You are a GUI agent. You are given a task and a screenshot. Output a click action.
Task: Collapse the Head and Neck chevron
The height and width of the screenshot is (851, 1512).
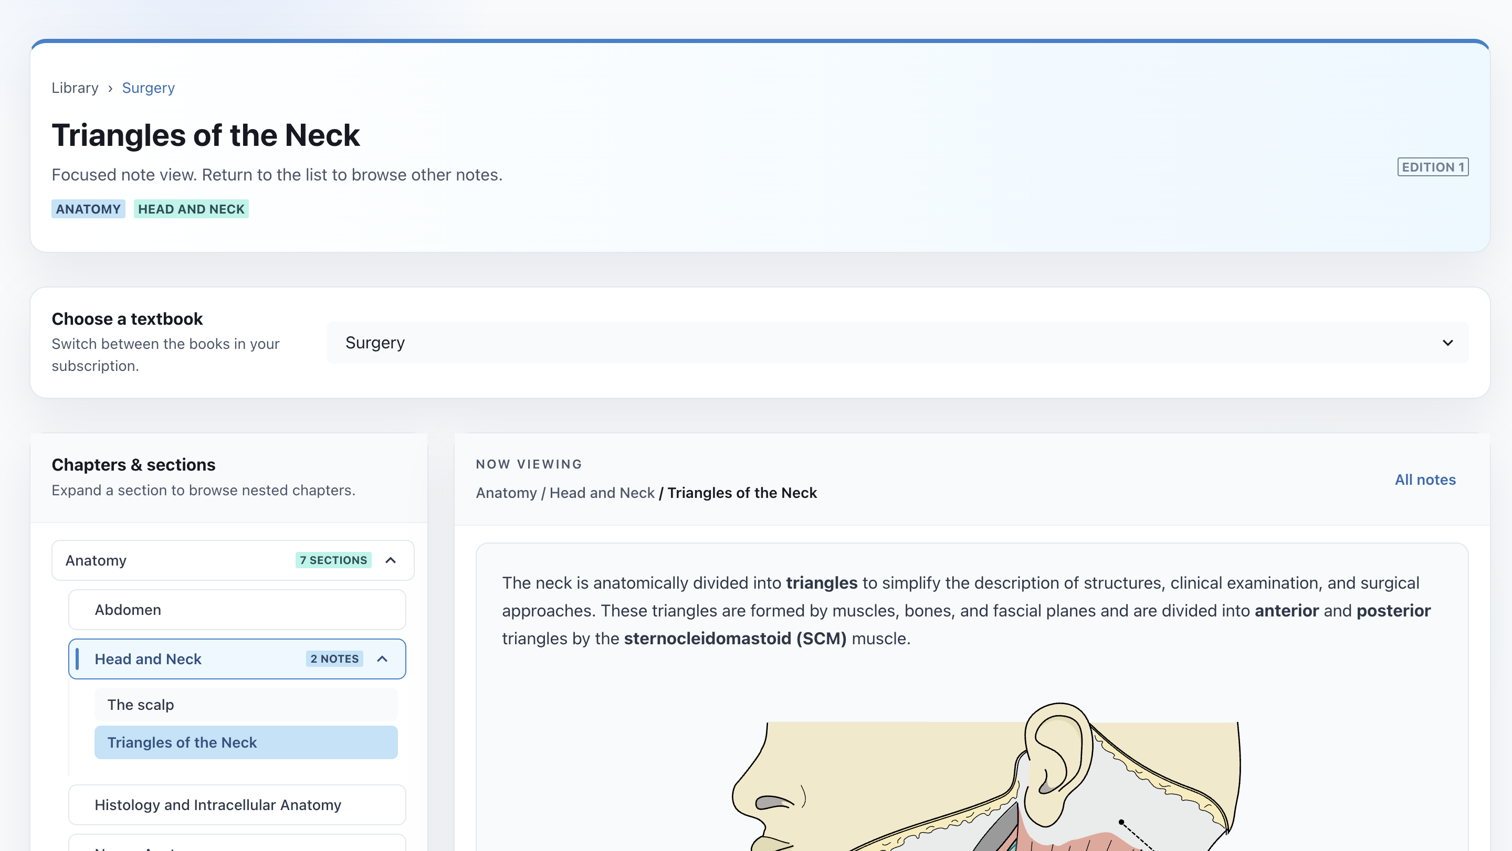click(x=382, y=658)
